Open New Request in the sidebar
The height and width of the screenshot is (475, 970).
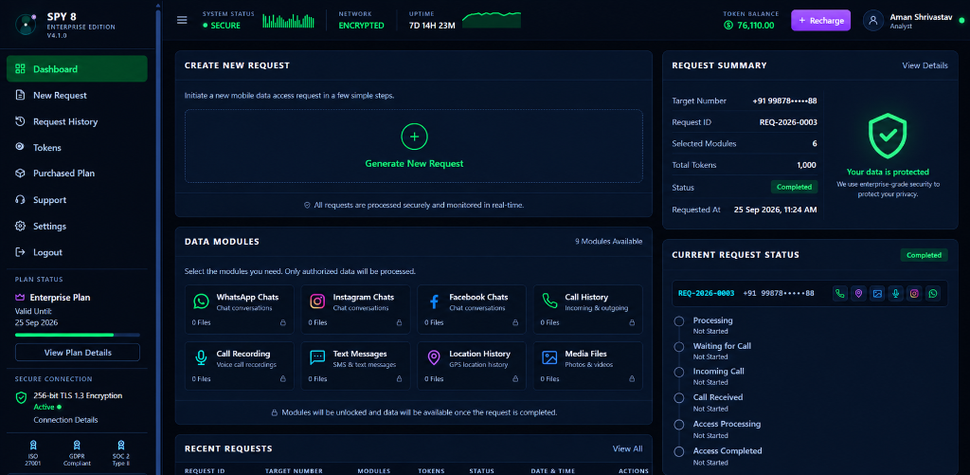point(78,96)
